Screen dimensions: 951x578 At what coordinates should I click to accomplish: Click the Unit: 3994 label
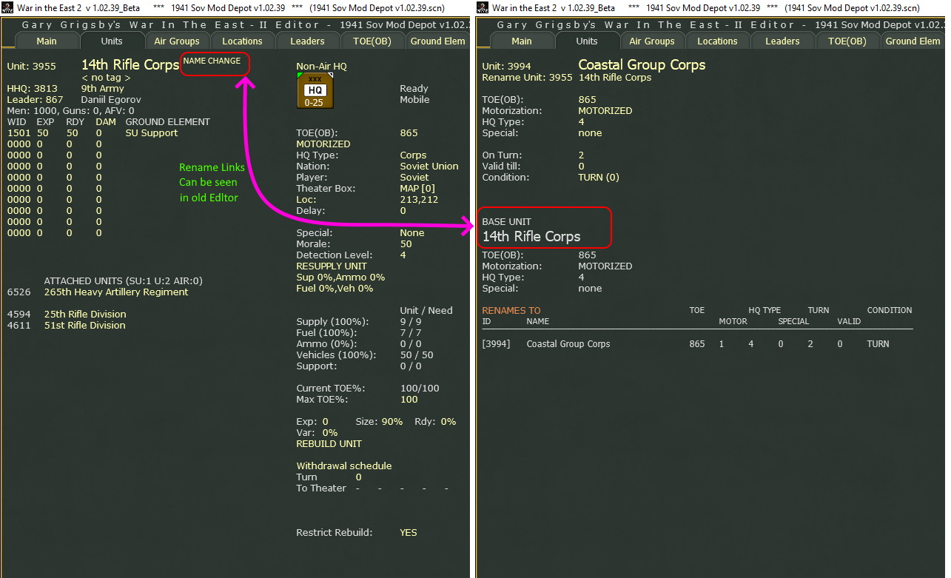coord(506,67)
